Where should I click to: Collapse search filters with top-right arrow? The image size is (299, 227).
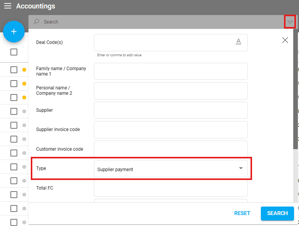(290, 22)
